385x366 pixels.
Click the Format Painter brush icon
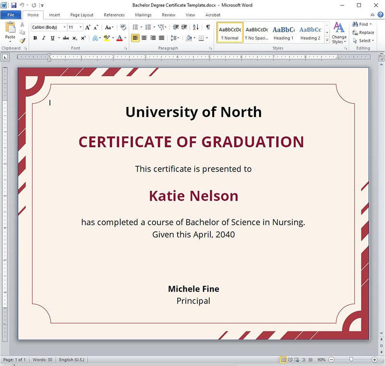[x=22, y=40]
